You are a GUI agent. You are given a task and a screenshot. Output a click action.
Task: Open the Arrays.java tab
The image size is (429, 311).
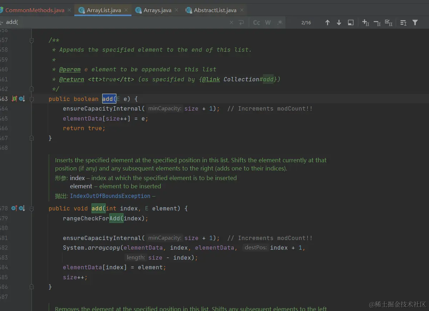click(x=157, y=10)
